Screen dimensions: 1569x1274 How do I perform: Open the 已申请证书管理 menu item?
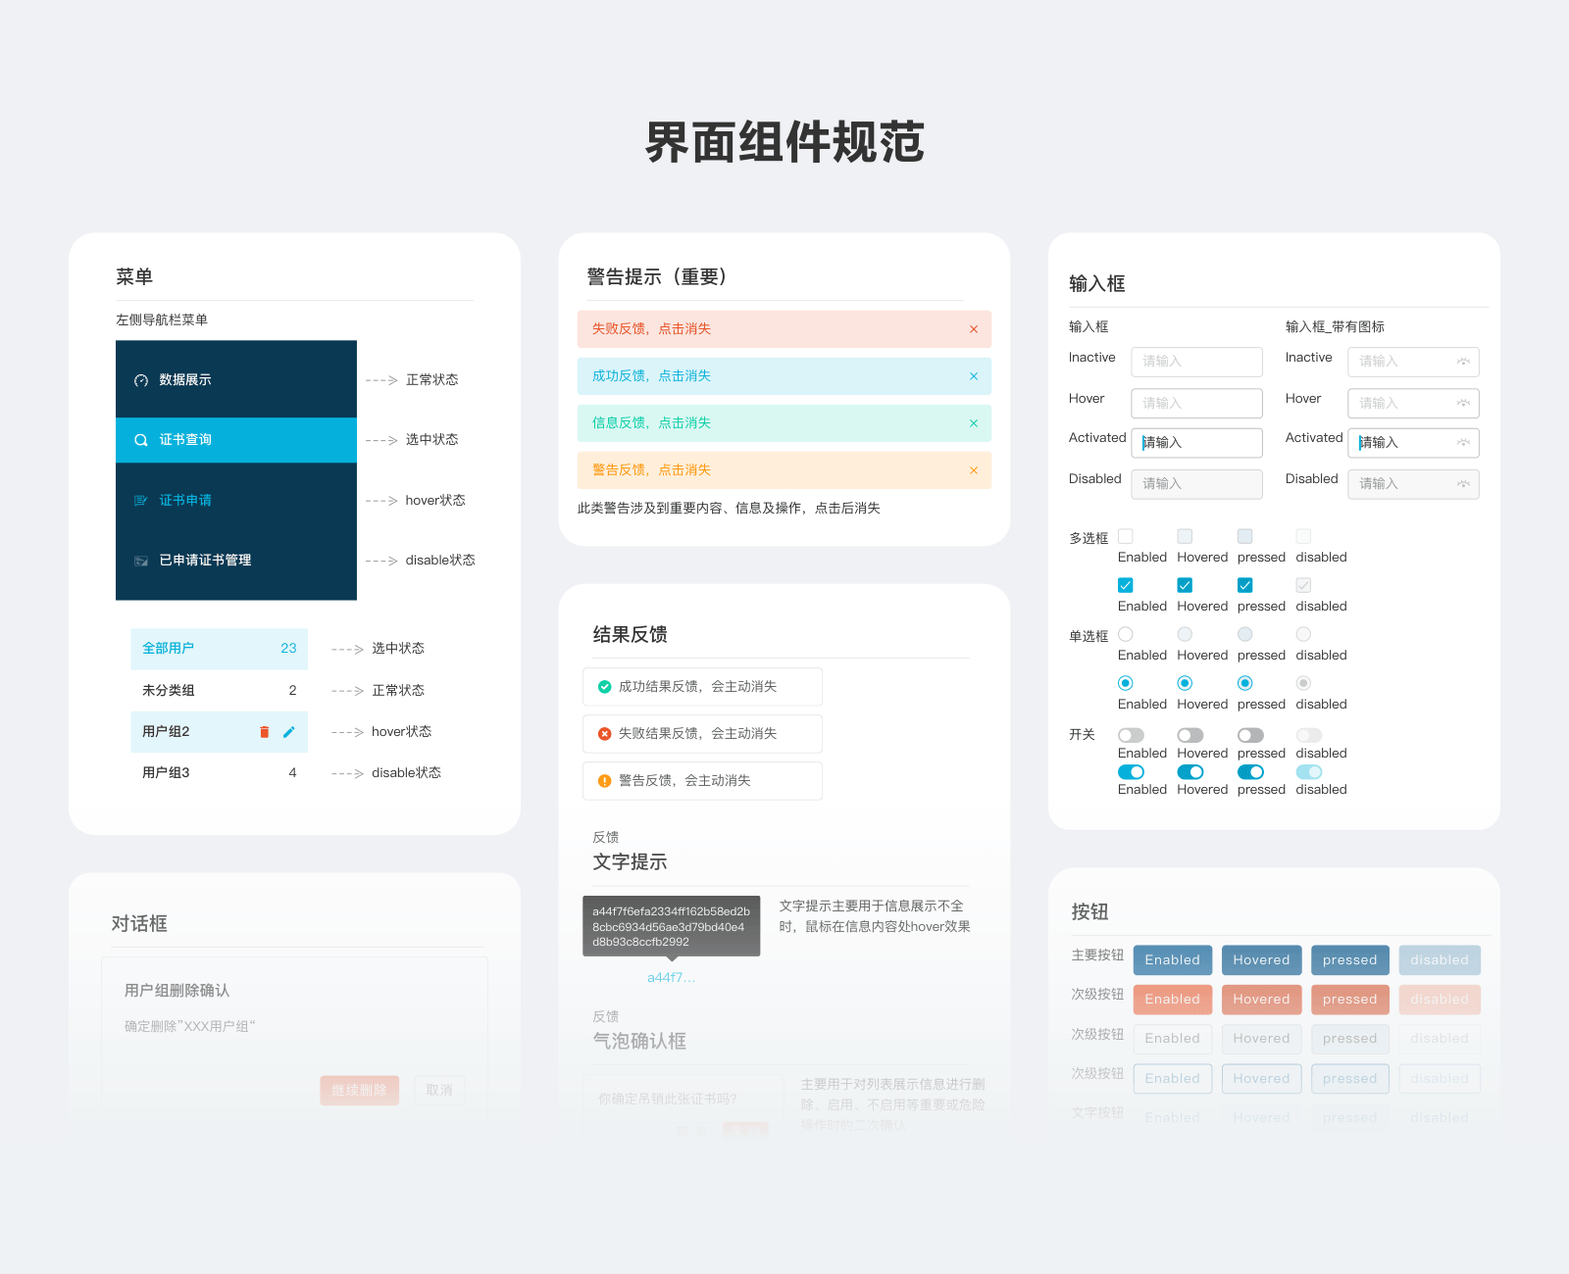point(236,561)
